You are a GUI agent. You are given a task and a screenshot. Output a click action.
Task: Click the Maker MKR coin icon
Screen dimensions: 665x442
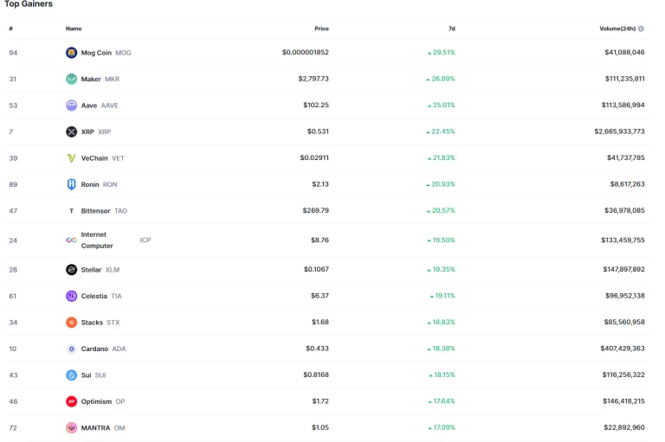coord(72,79)
